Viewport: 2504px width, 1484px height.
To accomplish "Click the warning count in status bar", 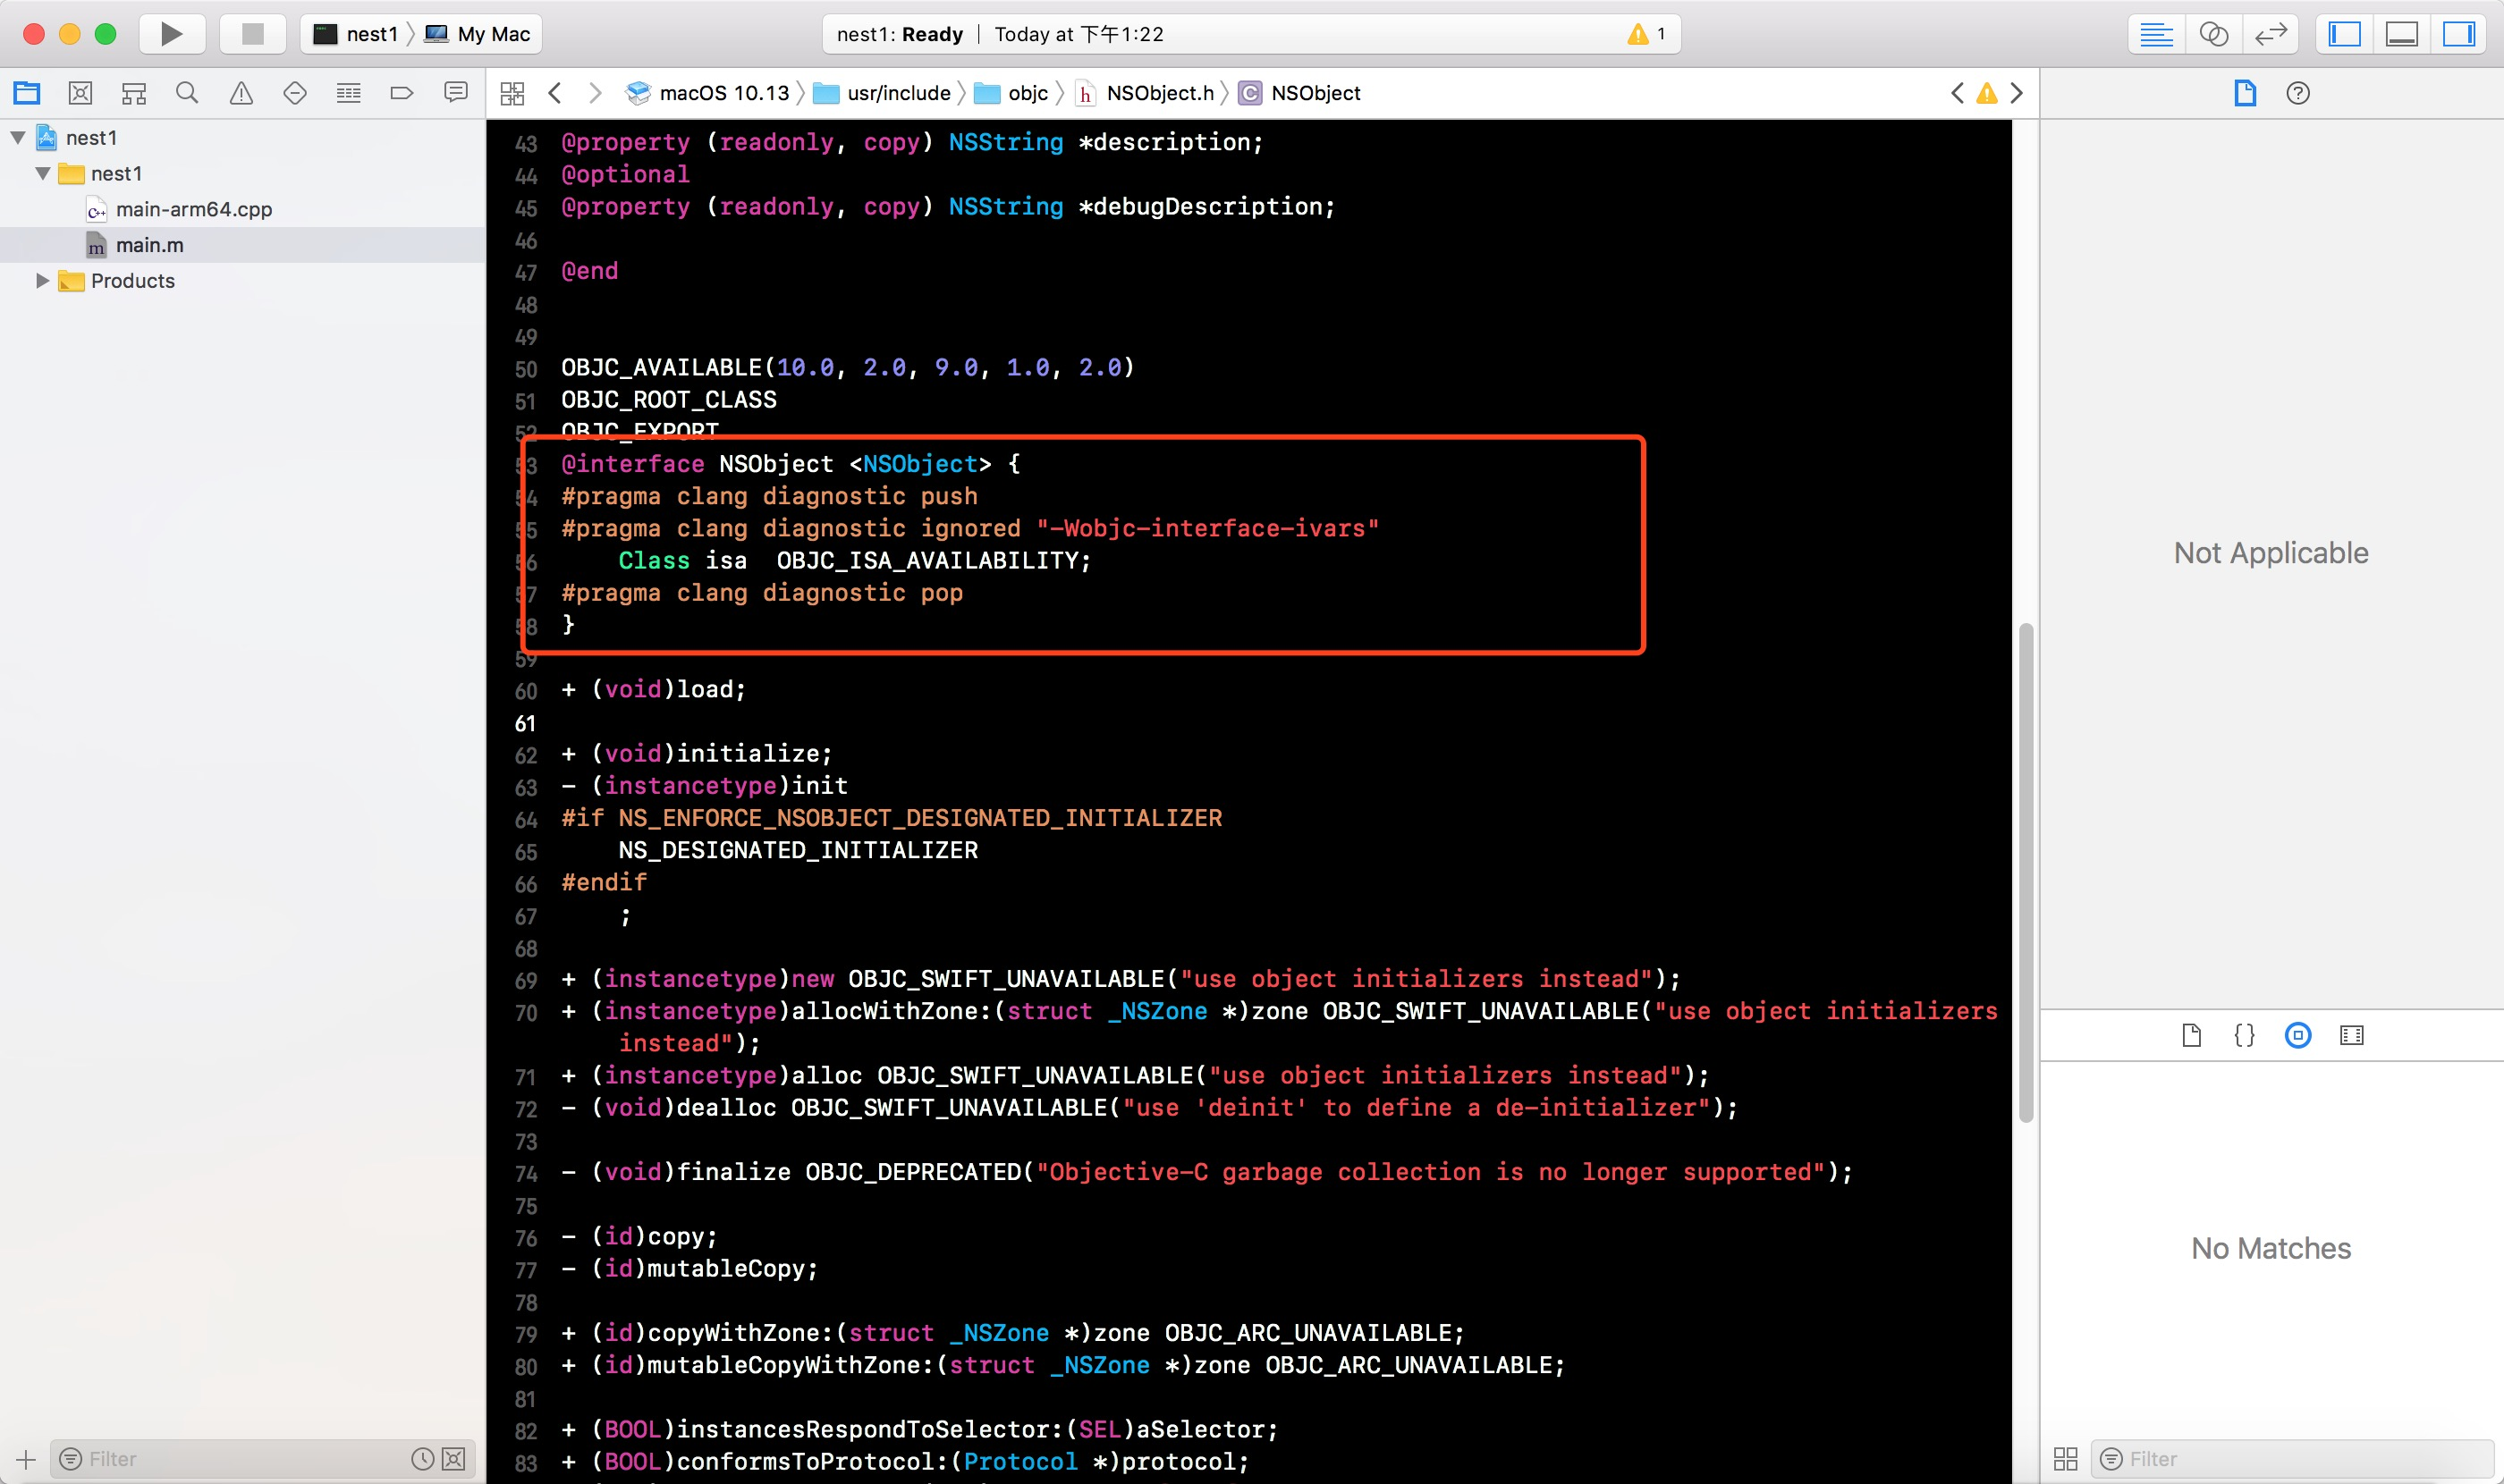I will coord(1649,34).
